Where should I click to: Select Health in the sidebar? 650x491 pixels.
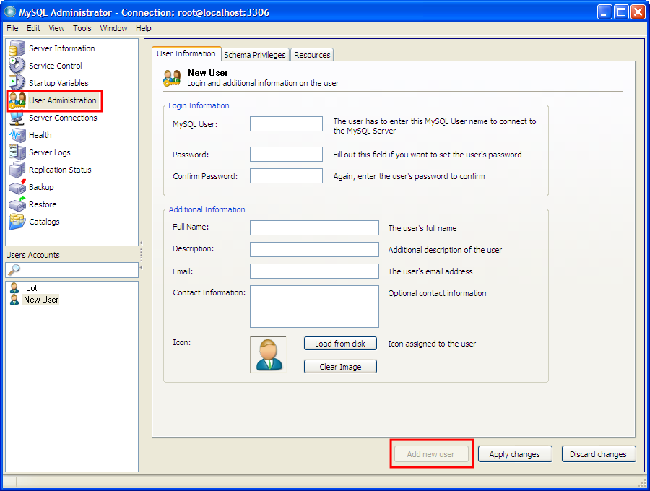click(40, 135)
